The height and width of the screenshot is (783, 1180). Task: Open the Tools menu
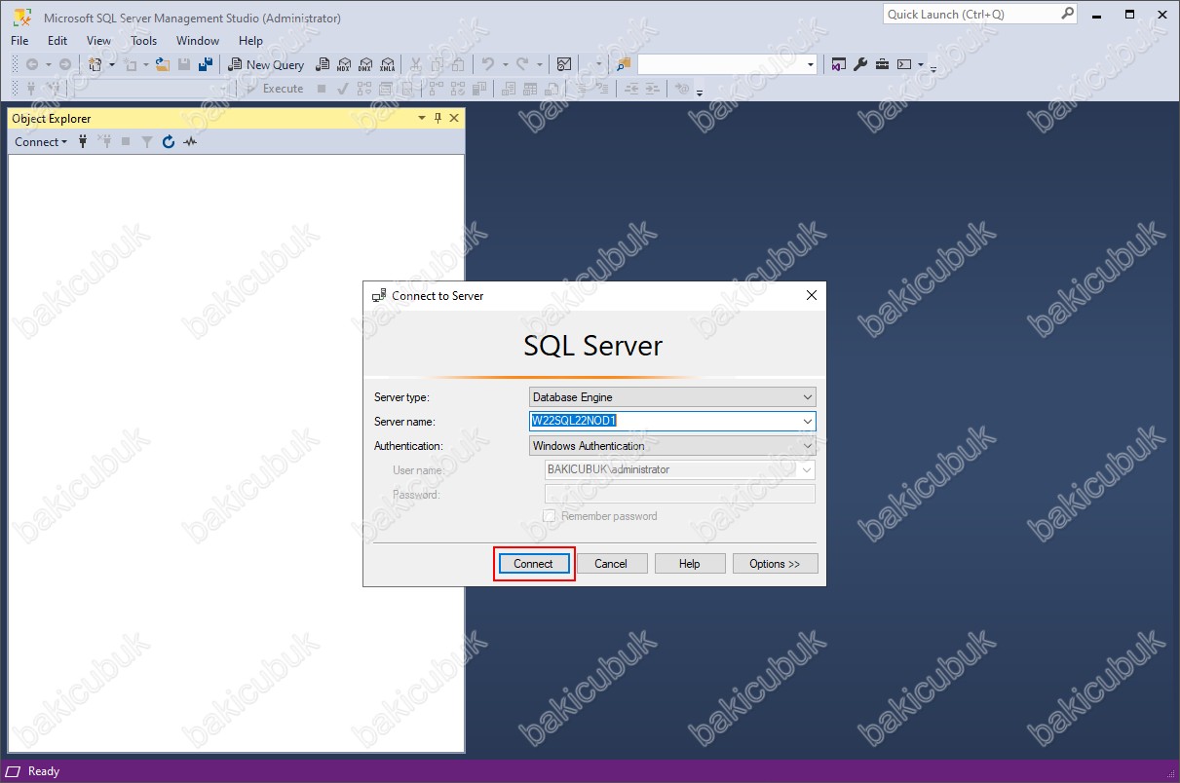click(x=143, y=41)
